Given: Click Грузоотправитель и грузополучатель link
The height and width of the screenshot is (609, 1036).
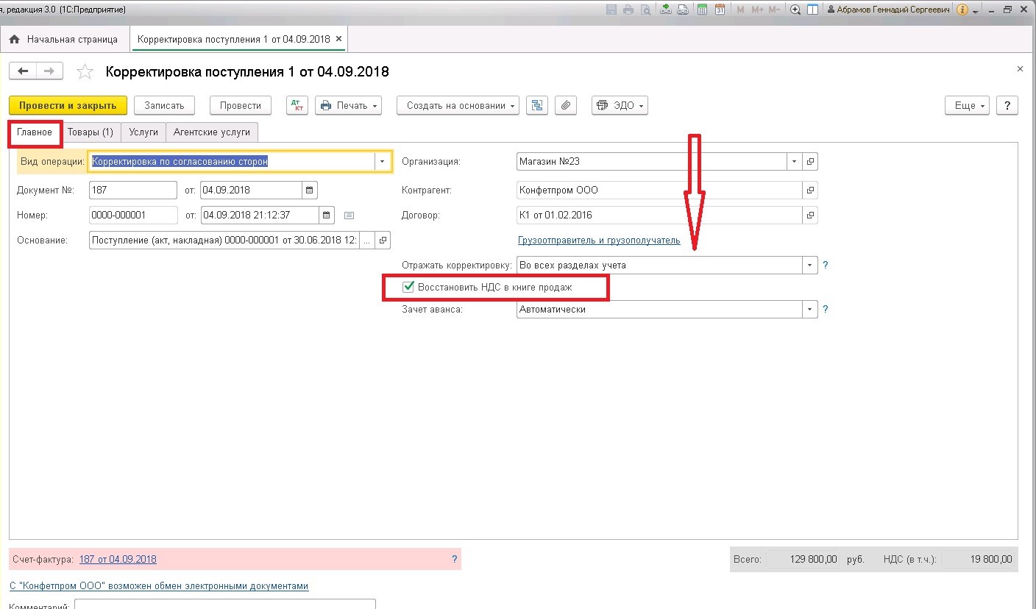Looking at the screenshot, I should click(599, 241).
